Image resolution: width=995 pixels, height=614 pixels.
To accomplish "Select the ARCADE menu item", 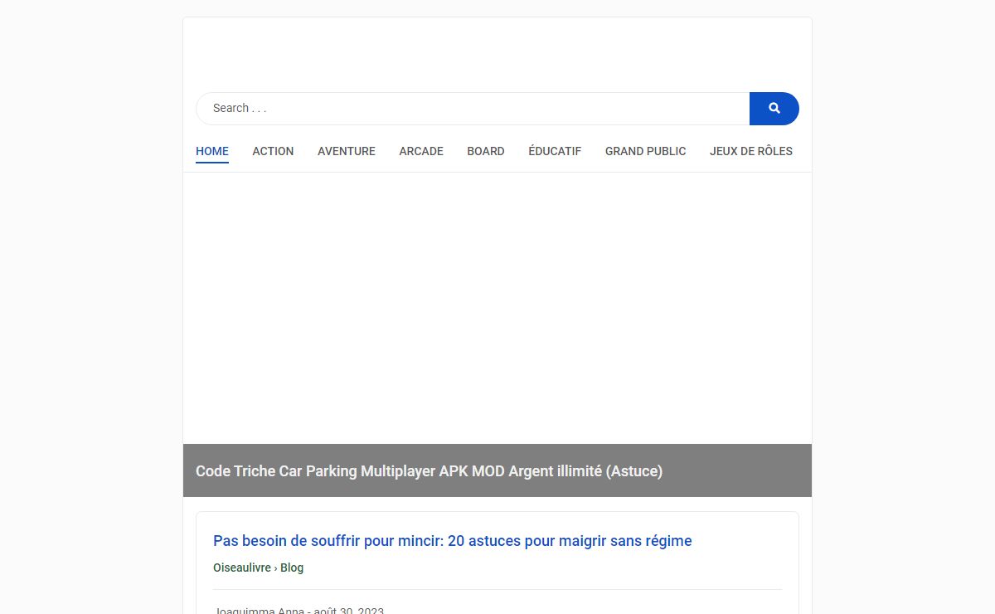I will point(421,151).
